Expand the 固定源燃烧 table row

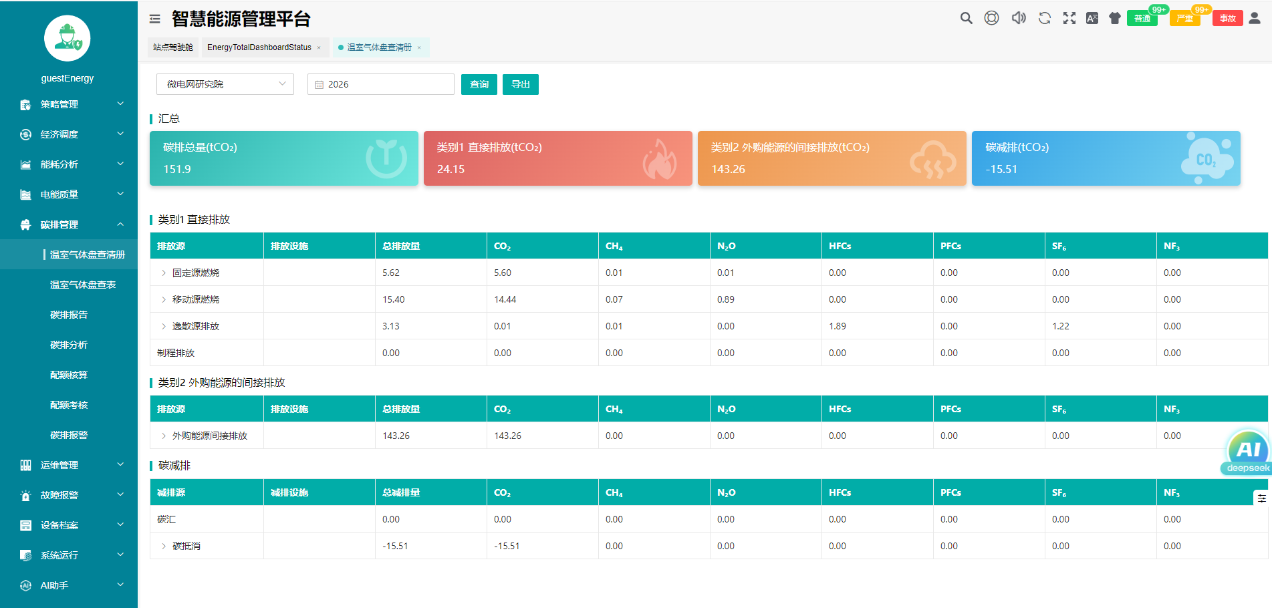(164, 273)
